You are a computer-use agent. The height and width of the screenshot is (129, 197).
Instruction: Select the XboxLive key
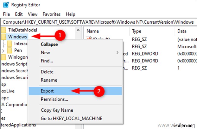(x=8, y=91)
